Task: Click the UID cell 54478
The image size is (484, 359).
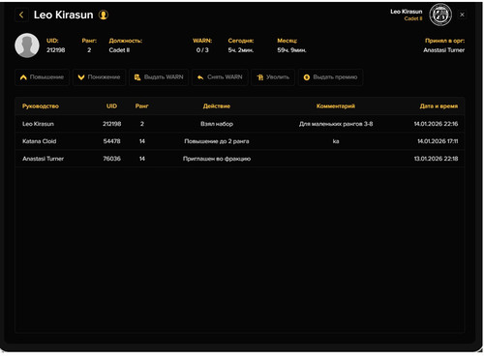Action: point(111,141)
